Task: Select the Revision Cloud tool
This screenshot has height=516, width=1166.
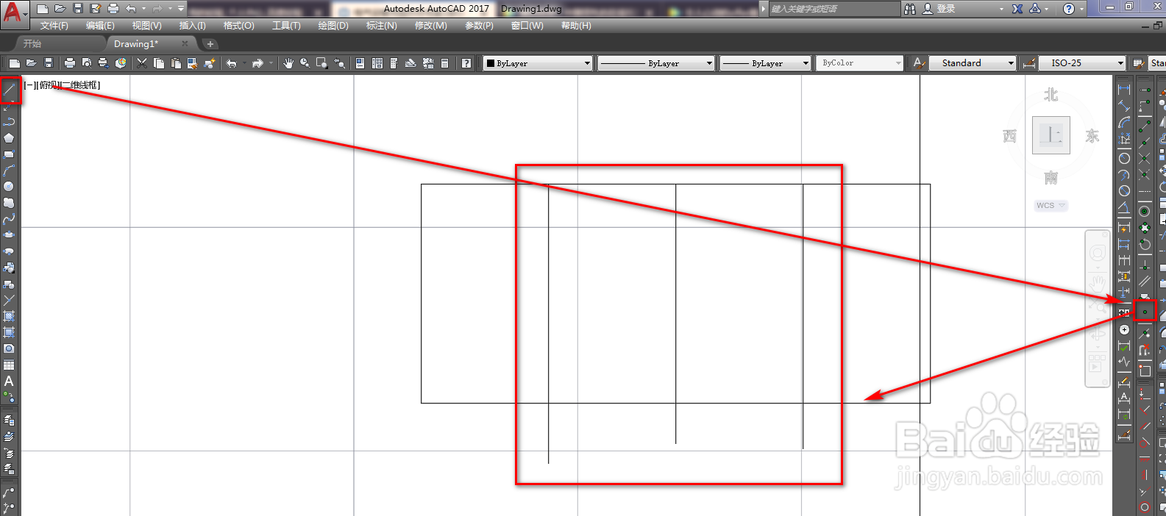Action: (x=9, y=202)
